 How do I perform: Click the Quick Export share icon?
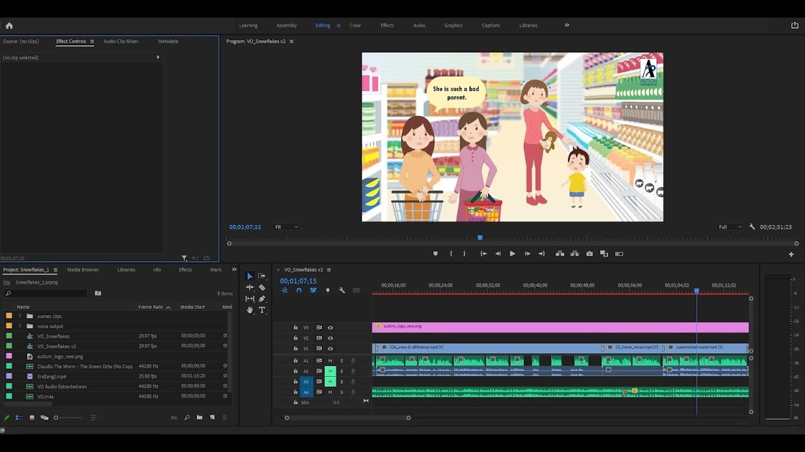794,25
